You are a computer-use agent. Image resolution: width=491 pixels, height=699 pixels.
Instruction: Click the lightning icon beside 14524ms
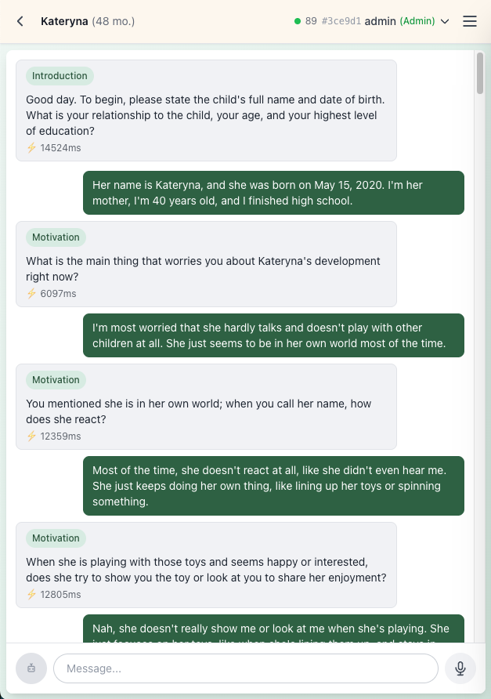coord(32,147)
